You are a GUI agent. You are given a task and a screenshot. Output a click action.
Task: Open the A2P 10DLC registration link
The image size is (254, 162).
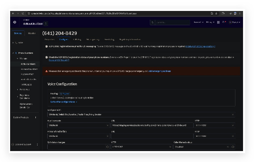200,46
